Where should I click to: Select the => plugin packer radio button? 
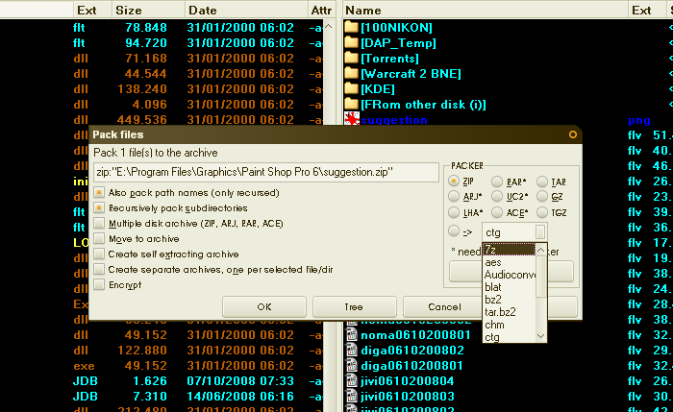[454, 231]
